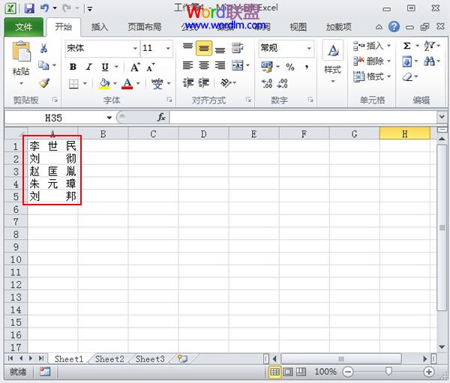Click the Clear eraser icon
Screen dimensions: 450x383
(407, 77)
